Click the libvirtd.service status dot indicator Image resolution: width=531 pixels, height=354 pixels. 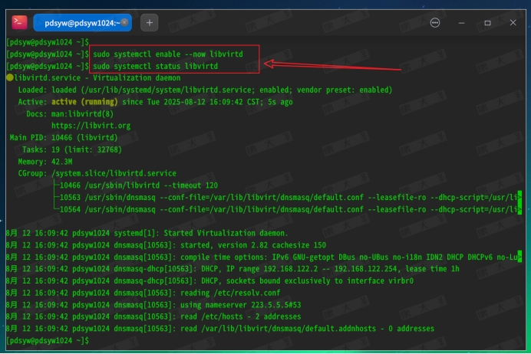(x=9, y=78)
